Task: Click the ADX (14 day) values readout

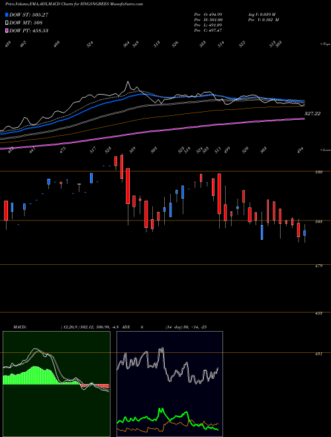Action: pyautogui.click(x=185, y=327)
